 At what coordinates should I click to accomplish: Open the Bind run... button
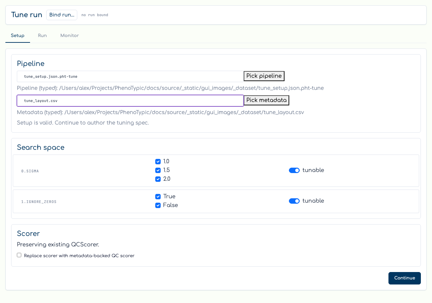(62, 15)
